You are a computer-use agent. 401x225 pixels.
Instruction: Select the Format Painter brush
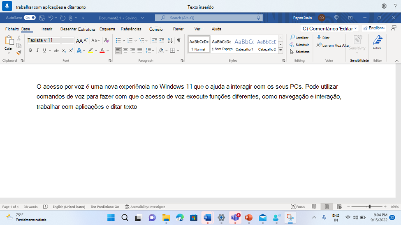coord(19,53)
